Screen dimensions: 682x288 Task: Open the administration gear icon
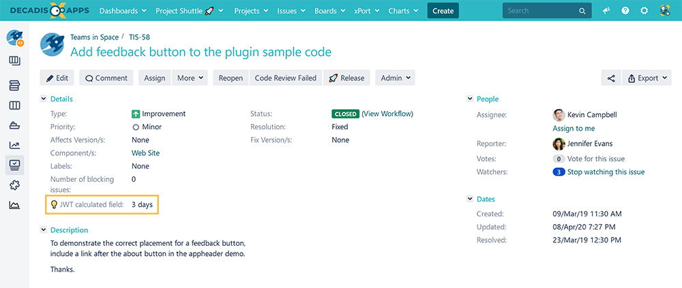[x=644, y=11]
